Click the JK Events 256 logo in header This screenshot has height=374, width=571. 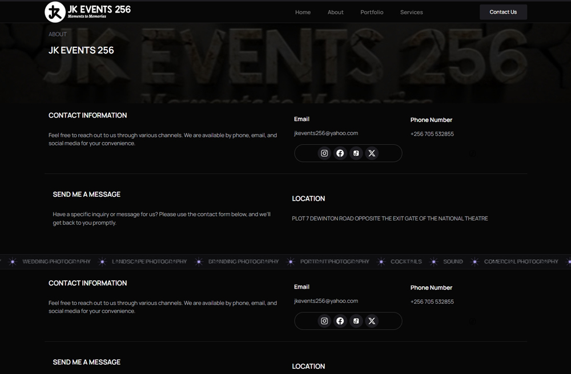88,12
